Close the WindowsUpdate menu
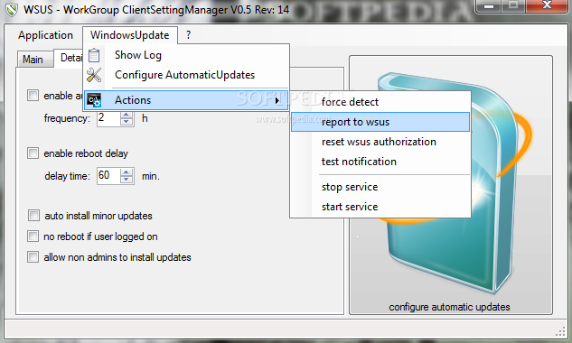The width and height of the screenshot is (572, 343). click(x=130, y=35)
